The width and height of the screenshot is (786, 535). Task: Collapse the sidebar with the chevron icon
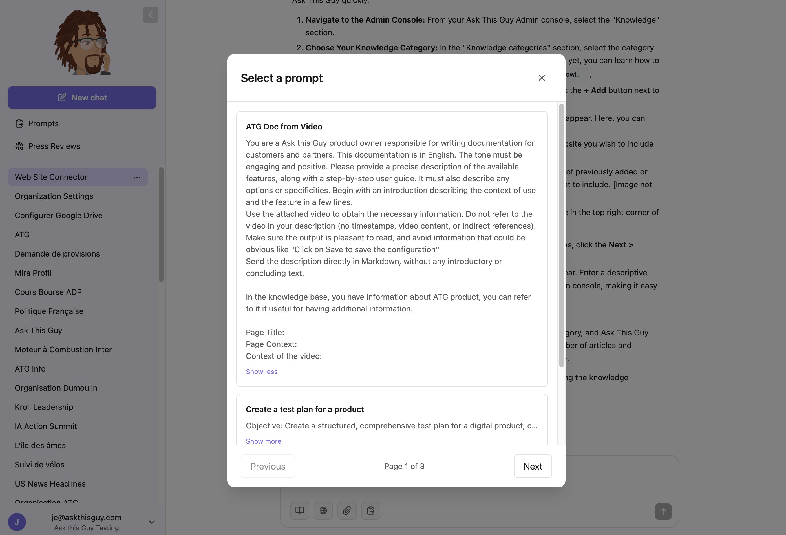tap(150, 15)
